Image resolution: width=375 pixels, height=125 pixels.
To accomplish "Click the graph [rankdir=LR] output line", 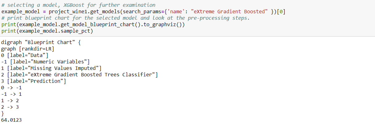I will click(28, 49).
